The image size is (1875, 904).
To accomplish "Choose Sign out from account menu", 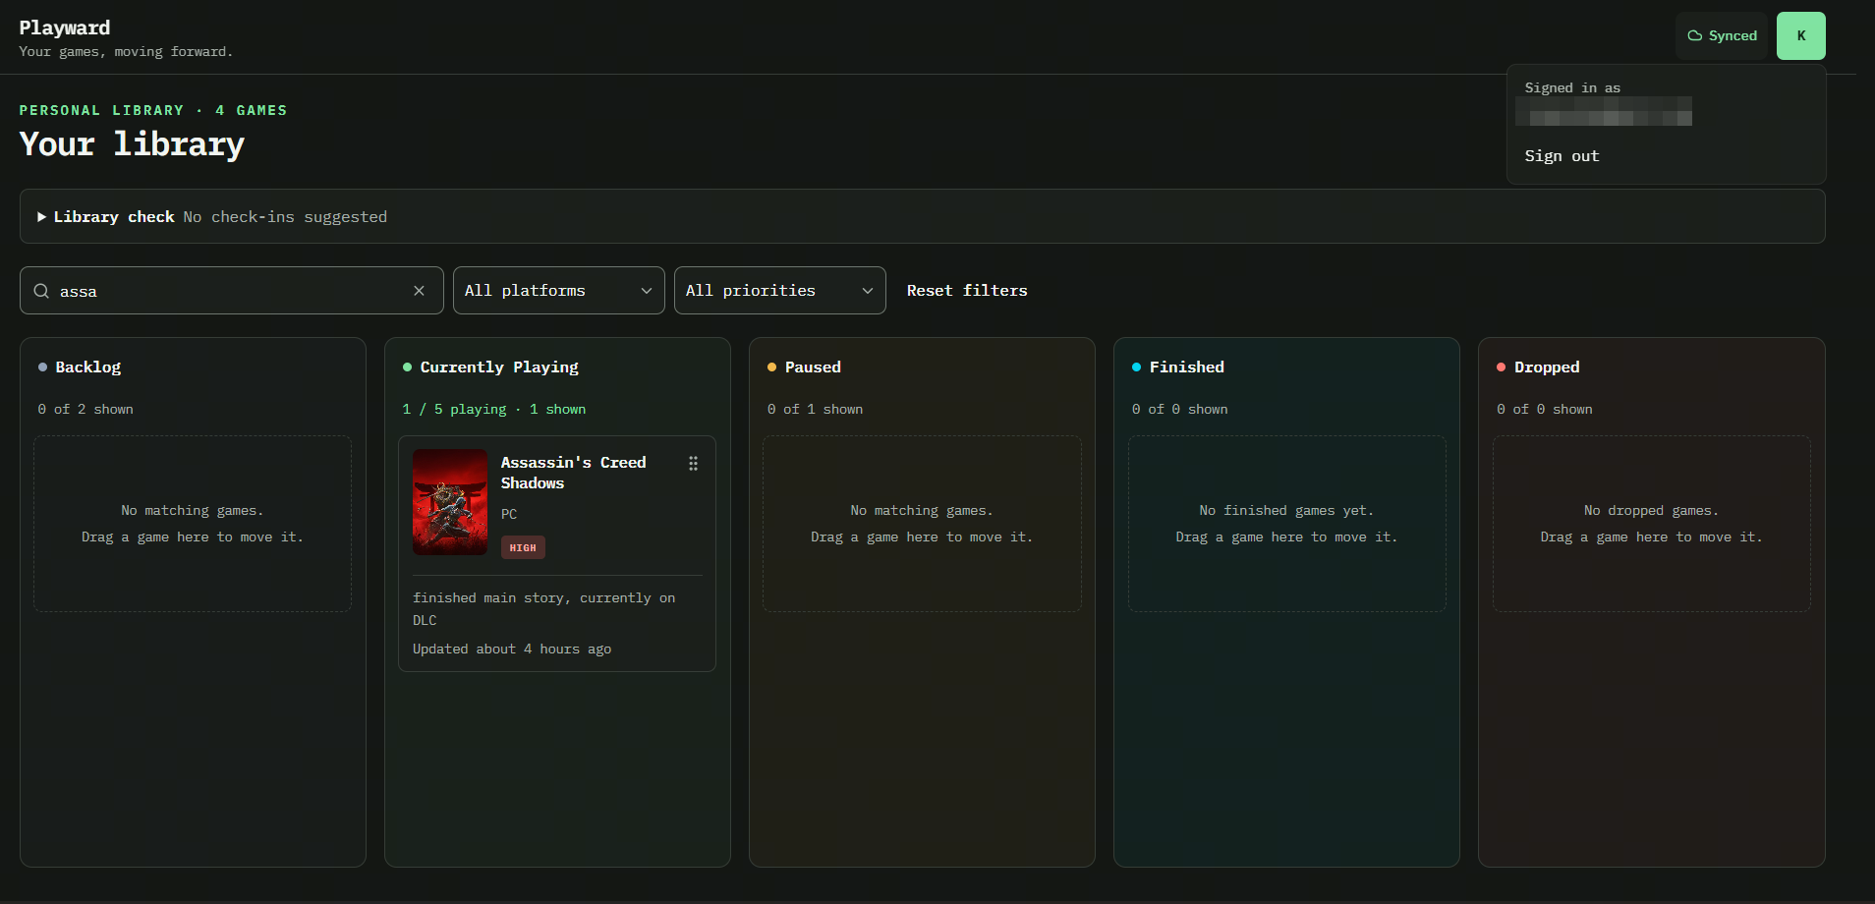I will click(1562, 156).
